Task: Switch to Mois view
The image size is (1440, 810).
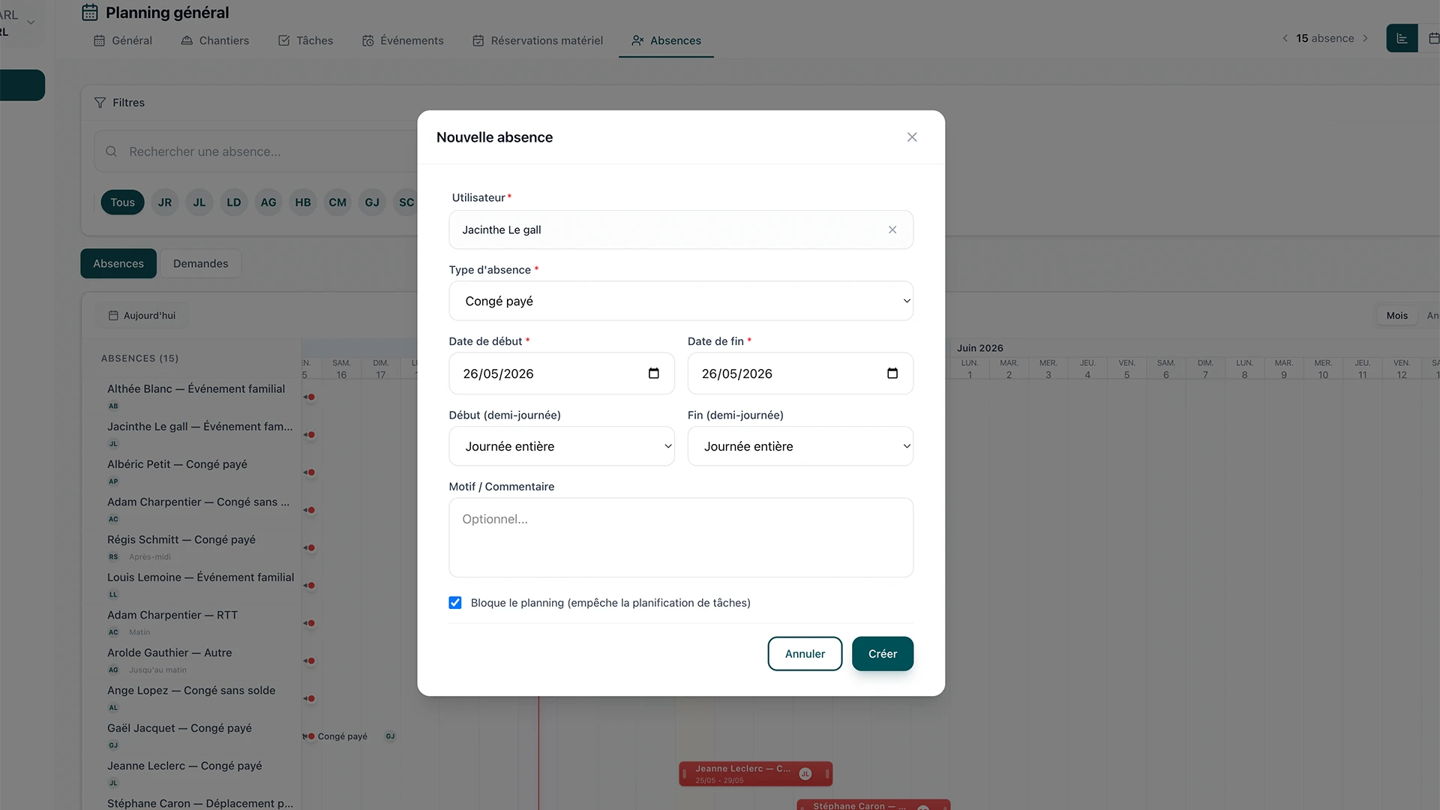Action: [x=1396, y=316]
